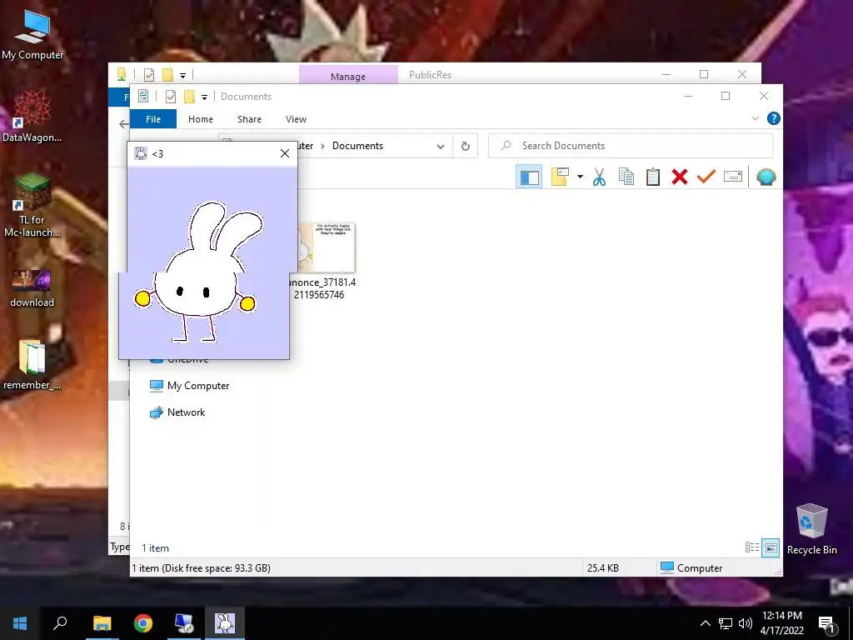Click the red X Delete icon
The width and height of the screenshot is (853, 640).
click(x=680, y=177)
